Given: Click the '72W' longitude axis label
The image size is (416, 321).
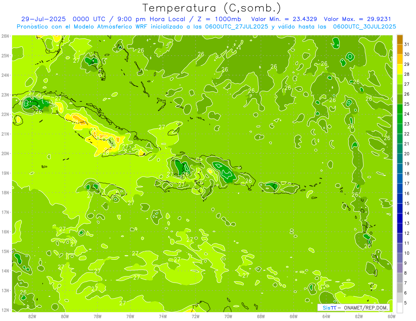Looking at the screenshot, I should [196, 316].
